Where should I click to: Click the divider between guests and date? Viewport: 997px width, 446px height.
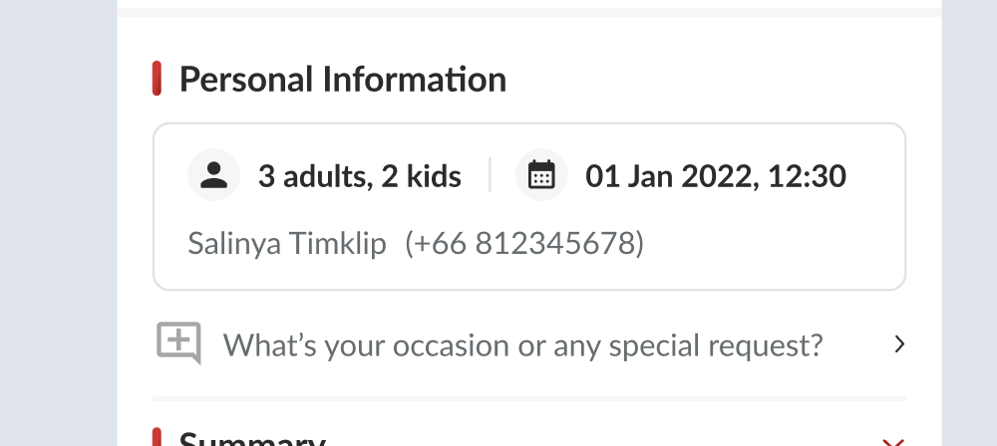pyautogui.click(x=490, y=175)
